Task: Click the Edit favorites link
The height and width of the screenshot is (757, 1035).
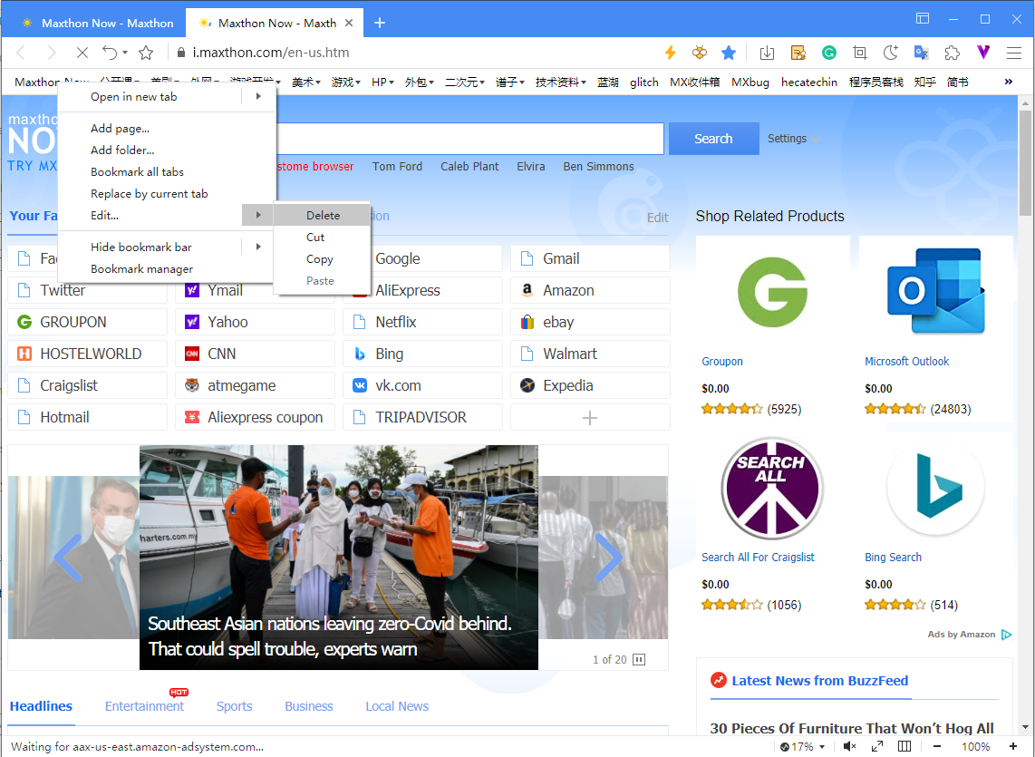Action: [x=657, y=218]
